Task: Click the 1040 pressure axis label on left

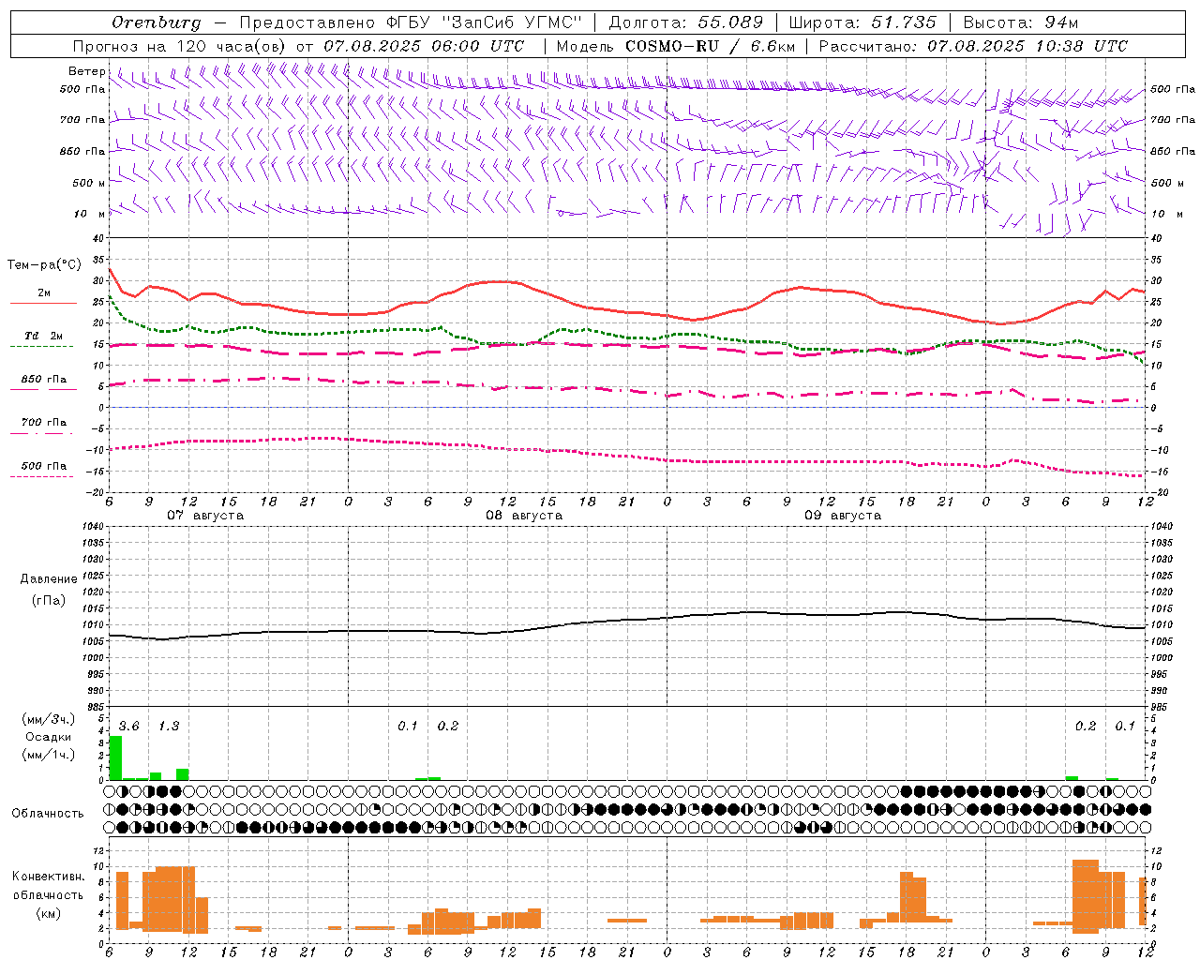Action: [92, 527]
